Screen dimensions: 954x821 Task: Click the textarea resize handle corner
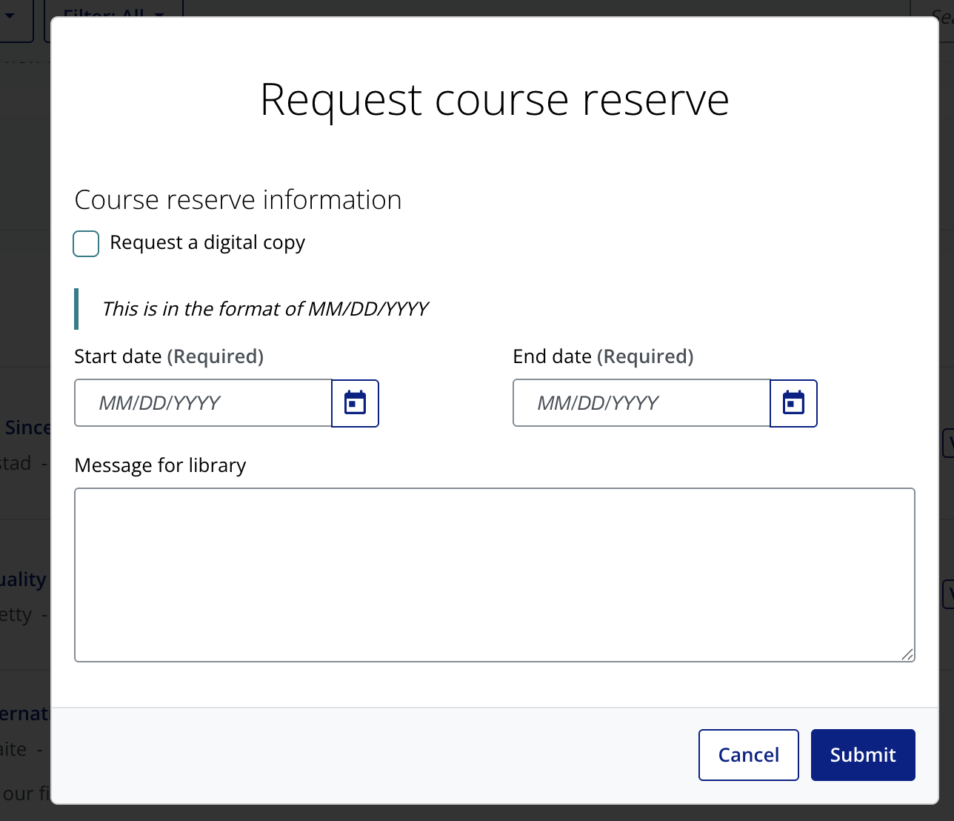tap(907, 654)
